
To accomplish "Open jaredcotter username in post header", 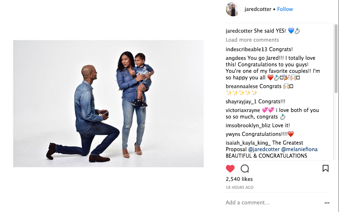I will point(258,9).
